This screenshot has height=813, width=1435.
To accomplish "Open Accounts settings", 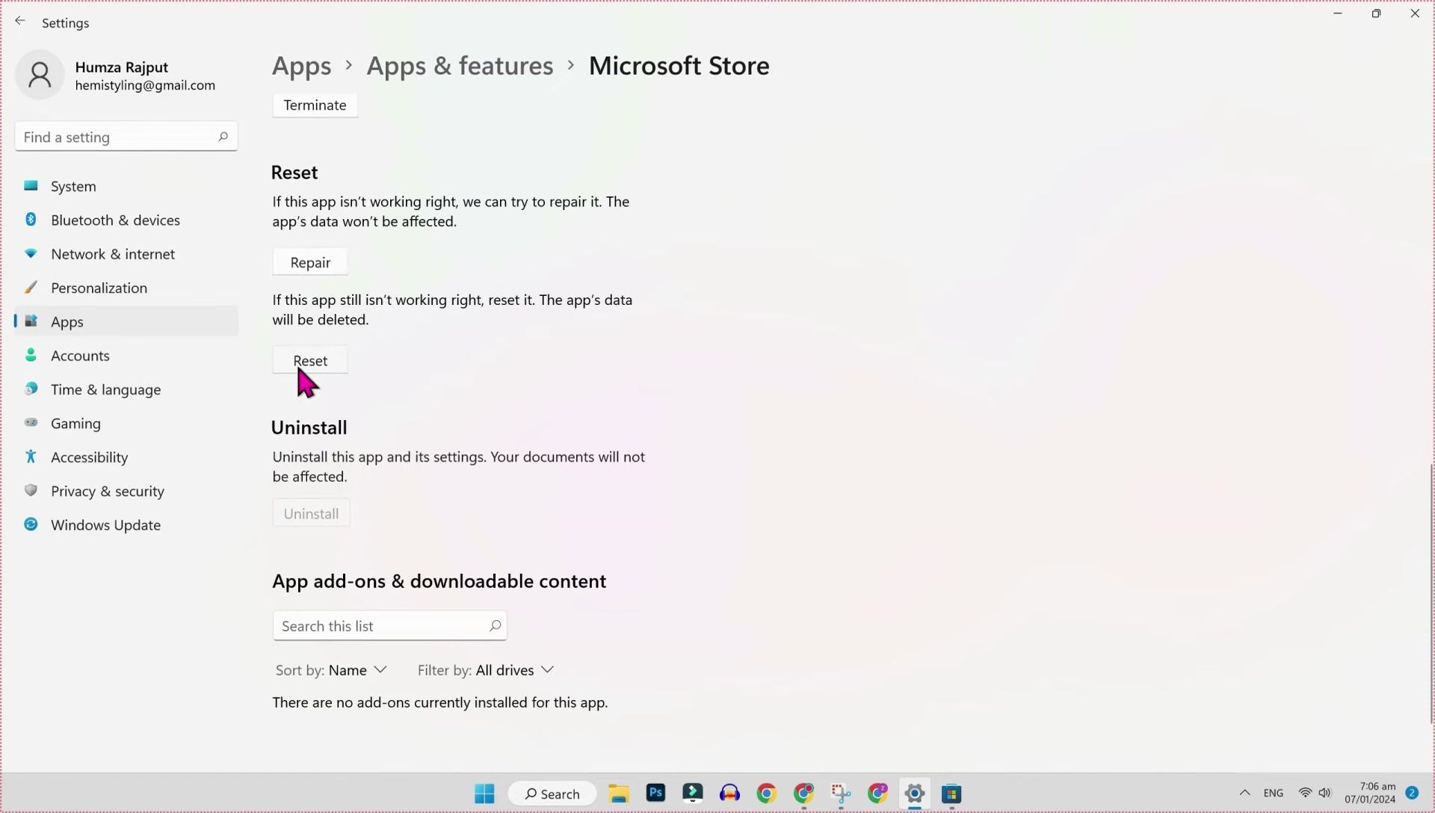I will click(126, 356).
